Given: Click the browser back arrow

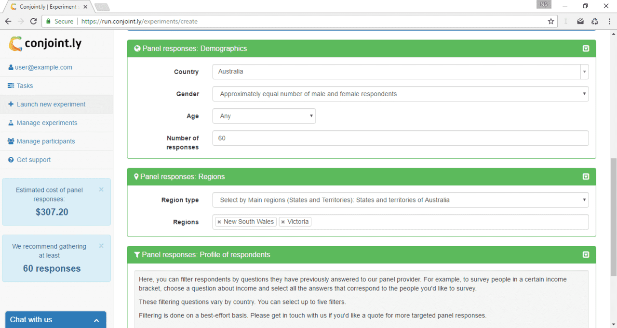Looking at the screenshot, I should [x=8, y=21].
